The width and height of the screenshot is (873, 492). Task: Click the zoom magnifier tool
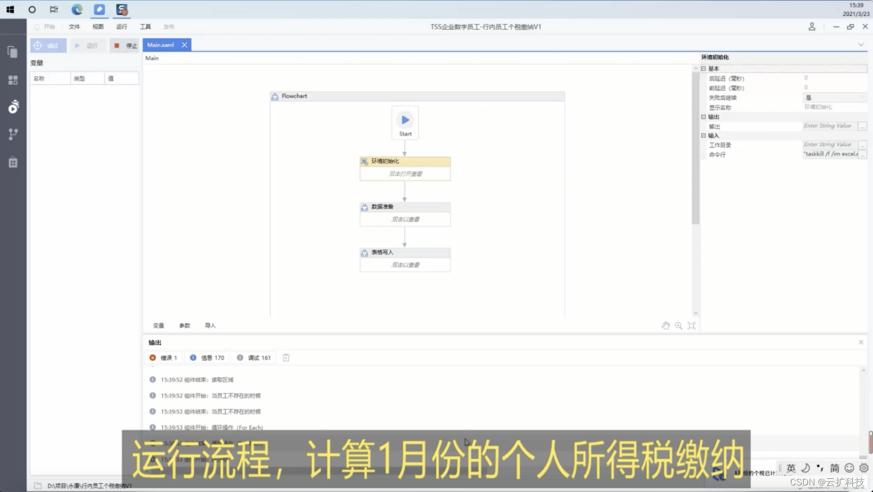(679, 325)
